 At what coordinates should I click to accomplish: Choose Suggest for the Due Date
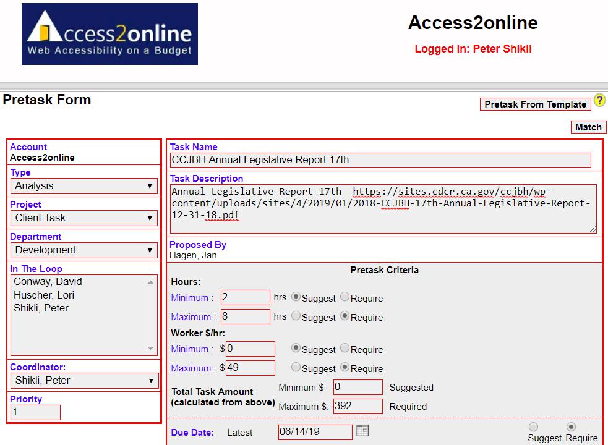pos(534,427)
